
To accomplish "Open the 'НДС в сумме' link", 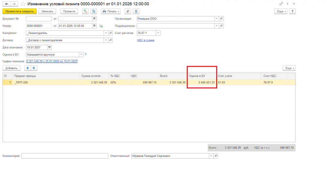I will point(146,40).
